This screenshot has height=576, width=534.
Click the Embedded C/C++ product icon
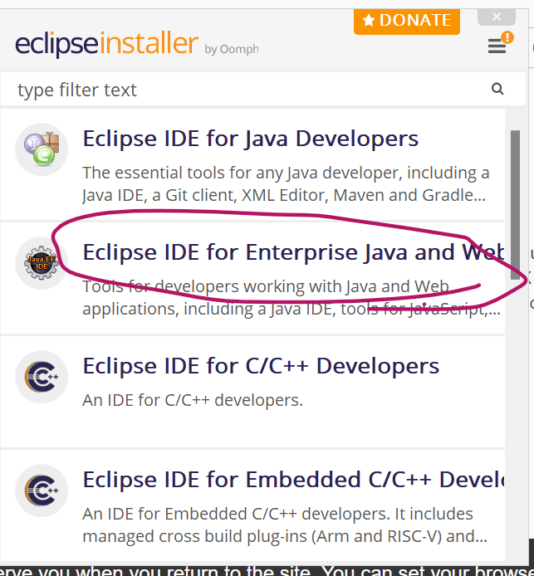click(x=42, y=491)
